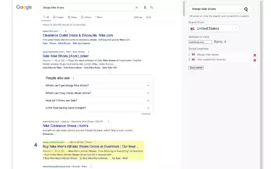
Task: Open the People also ask options dots
Action: pyautogui.click(x=73, y=78)
